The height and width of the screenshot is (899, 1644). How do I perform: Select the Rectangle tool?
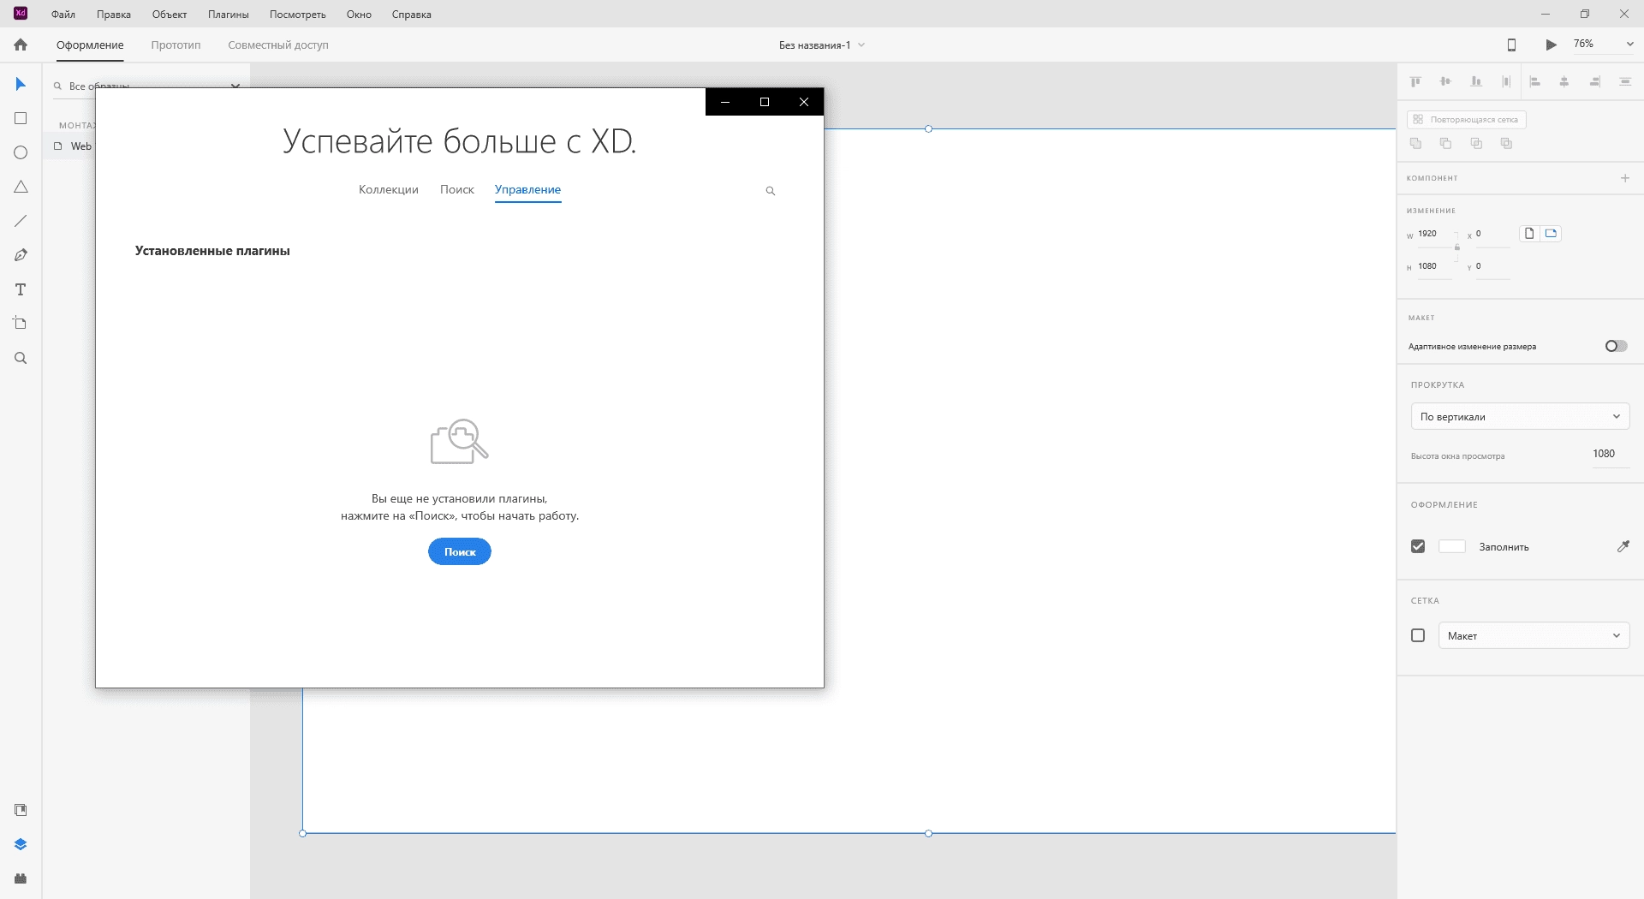point(21,118)
